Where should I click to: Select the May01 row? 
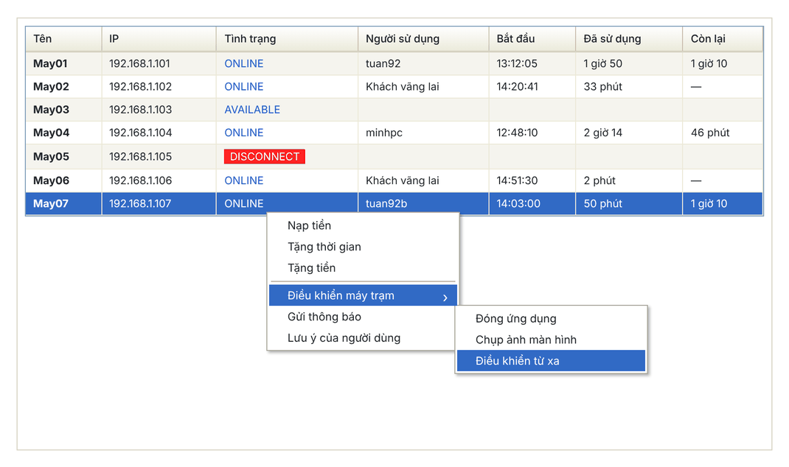(x=394, y=63)
